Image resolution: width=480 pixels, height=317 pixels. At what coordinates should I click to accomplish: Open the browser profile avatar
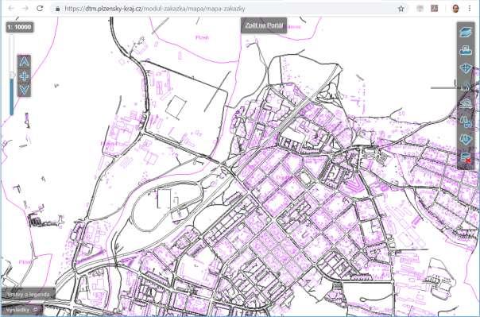tap(455, 9)
